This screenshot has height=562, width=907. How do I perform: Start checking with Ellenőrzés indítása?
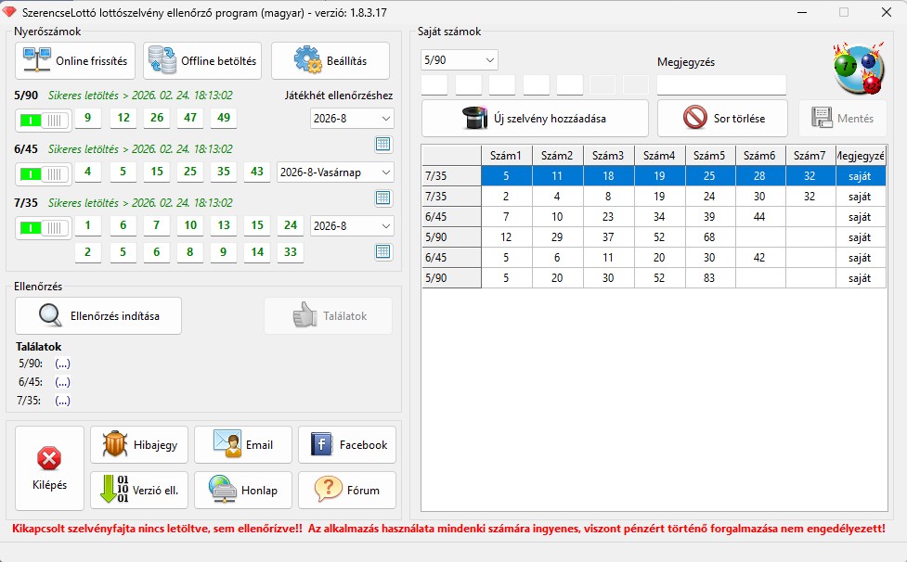tap(98, 316)
